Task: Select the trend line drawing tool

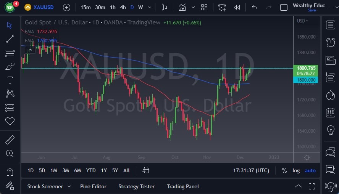Action: click(x=10, y=39)
